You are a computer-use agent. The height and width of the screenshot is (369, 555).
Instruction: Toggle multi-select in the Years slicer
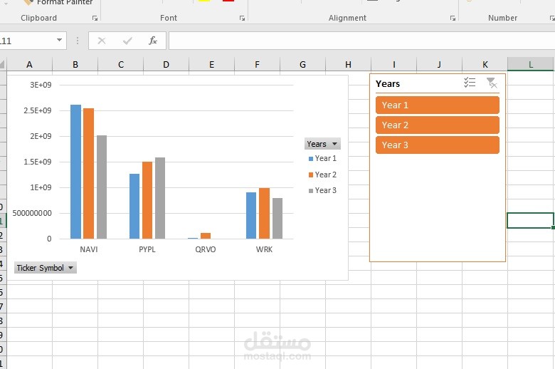(470, 83)
